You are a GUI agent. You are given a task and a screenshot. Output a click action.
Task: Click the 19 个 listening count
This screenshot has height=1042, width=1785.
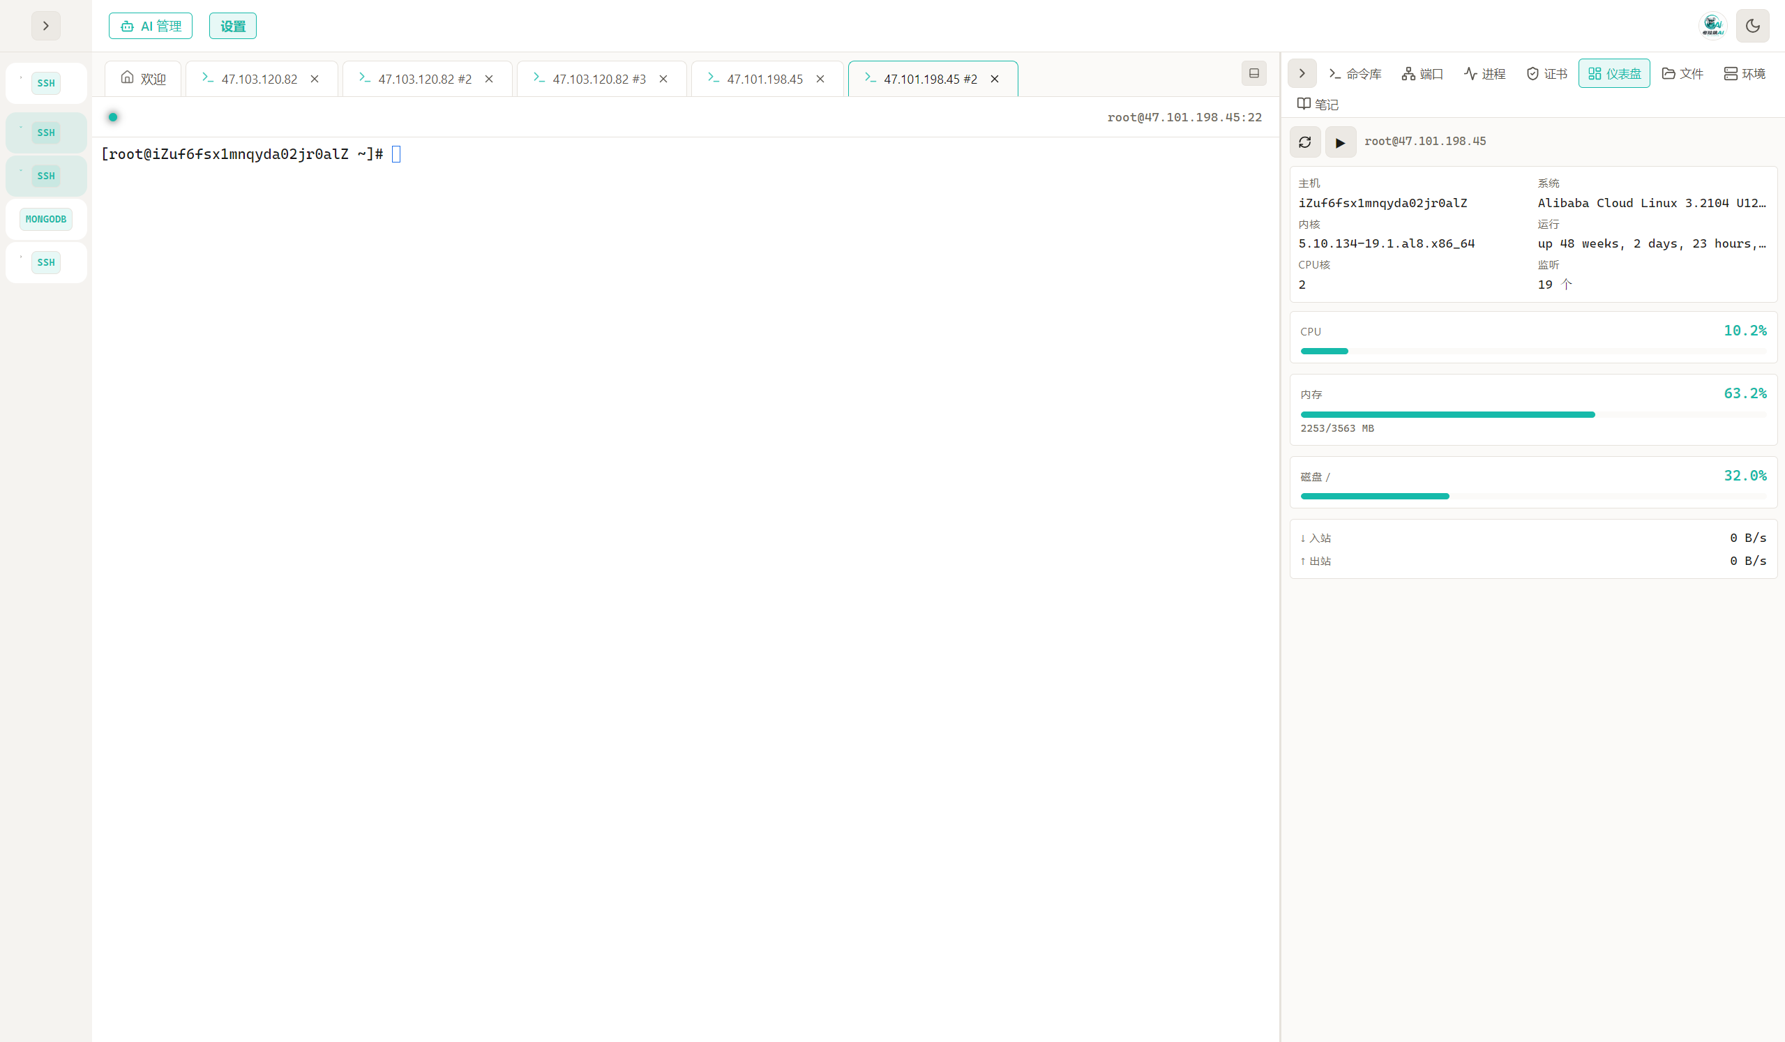tap(1555, 285)
